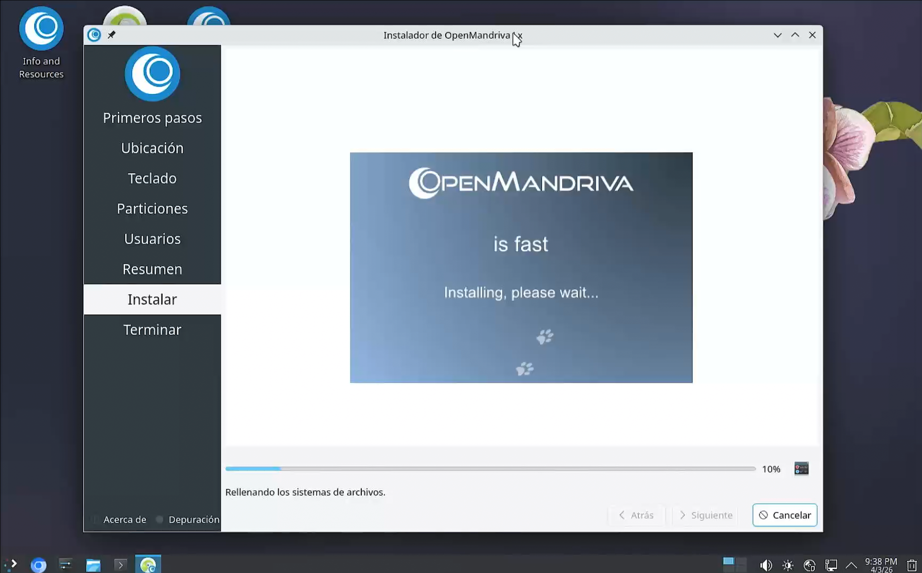Select the Usuarios step
922x573 pixels.
pos(152,239)
